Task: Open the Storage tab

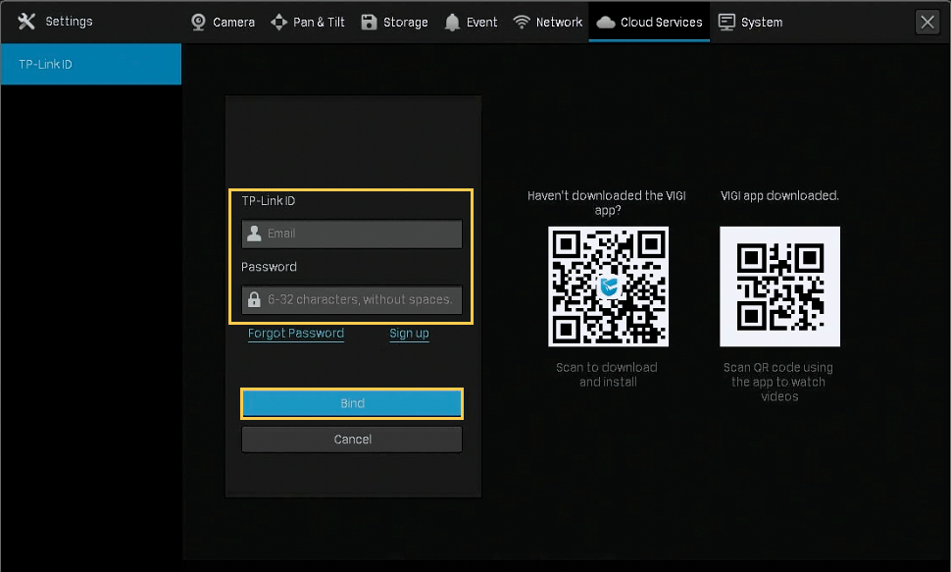Action: coord(395,22)
